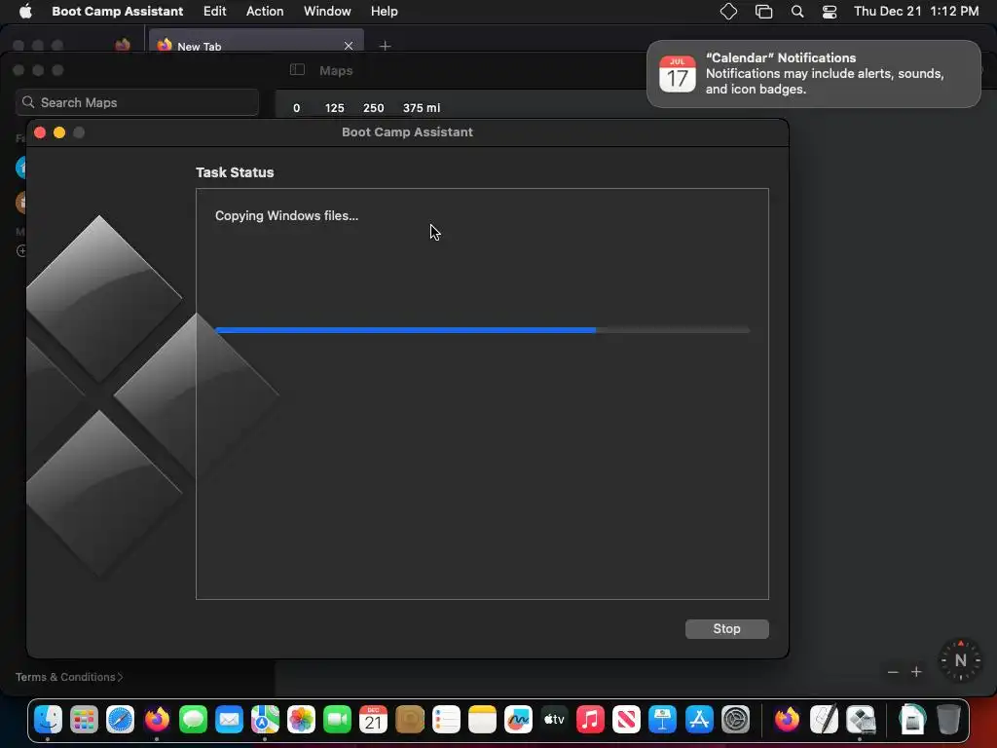Click the Task Status heading
Viewport: 997px width, 748px height.
pyautogui.click(x=235, y=172)
